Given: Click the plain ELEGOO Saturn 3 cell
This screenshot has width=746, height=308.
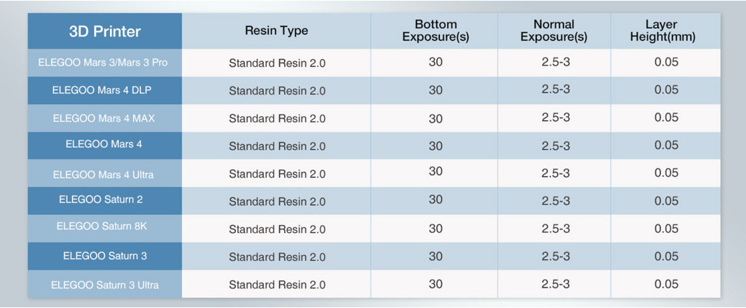Looking at the screenshot, I should pos(105,256).
